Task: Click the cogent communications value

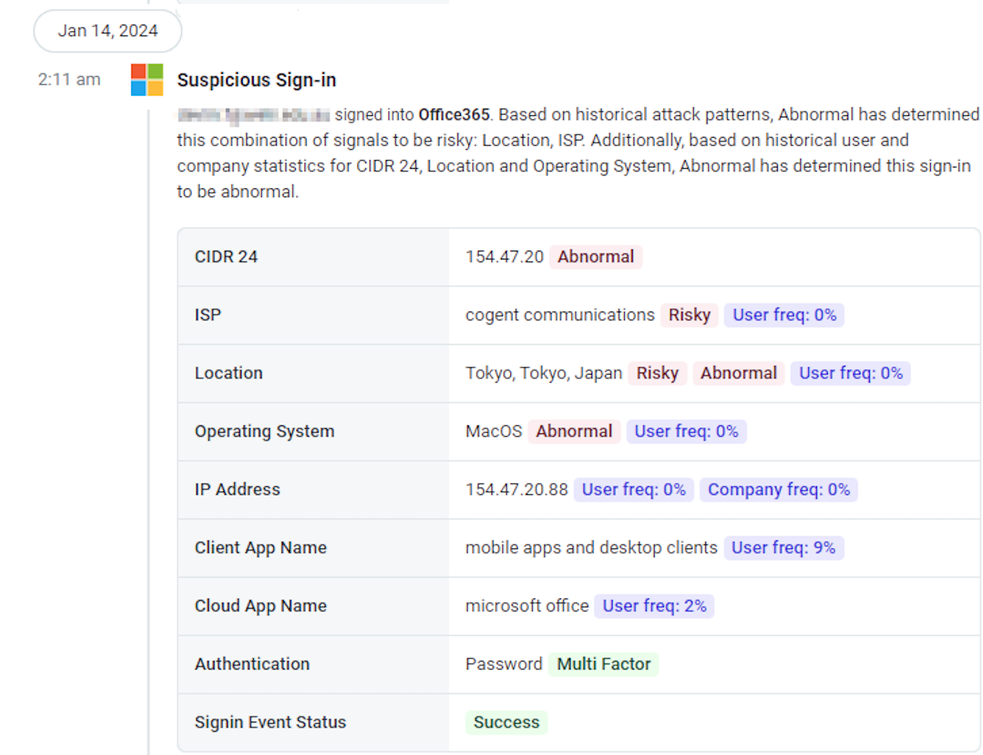Action: 560,315
